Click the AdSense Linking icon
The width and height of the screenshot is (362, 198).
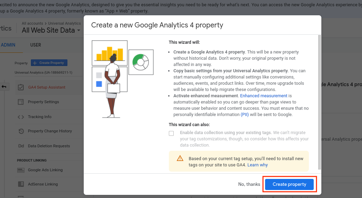coord(21,184)
